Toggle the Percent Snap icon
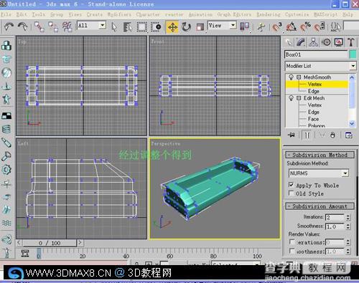This screenshot has height=283, width=359. click(x=305, y=27)
